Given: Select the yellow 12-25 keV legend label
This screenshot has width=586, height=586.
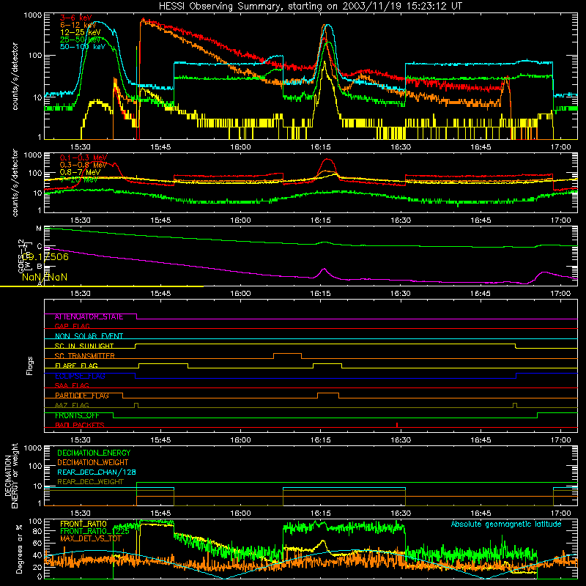Looking at the screenshot, I should (80, 32).
